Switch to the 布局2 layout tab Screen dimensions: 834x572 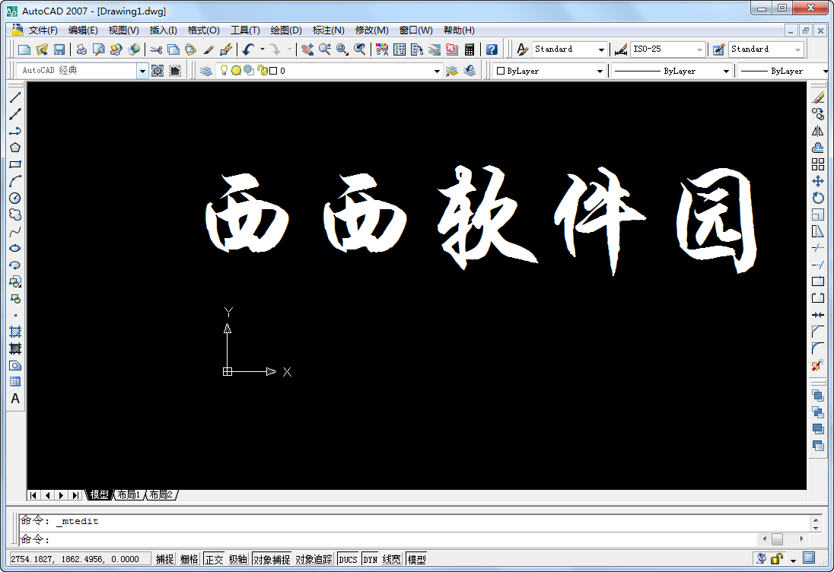pyautogui.click(x=161, y=495)
